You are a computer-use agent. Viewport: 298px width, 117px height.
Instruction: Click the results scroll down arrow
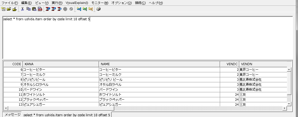(289, 104)
